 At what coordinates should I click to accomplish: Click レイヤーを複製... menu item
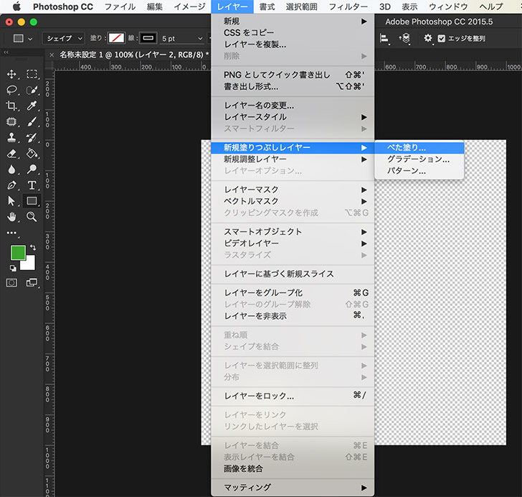[293, 45]
